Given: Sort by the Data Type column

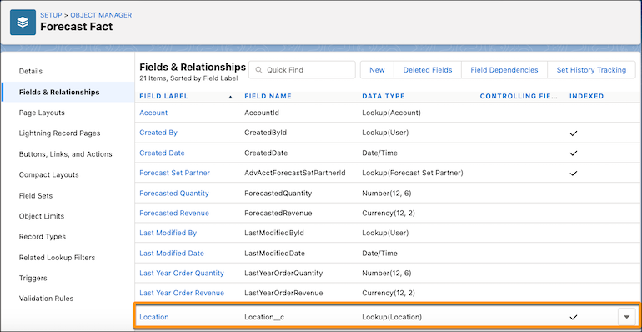Looking at the screenshot, I should pos(384,96).
